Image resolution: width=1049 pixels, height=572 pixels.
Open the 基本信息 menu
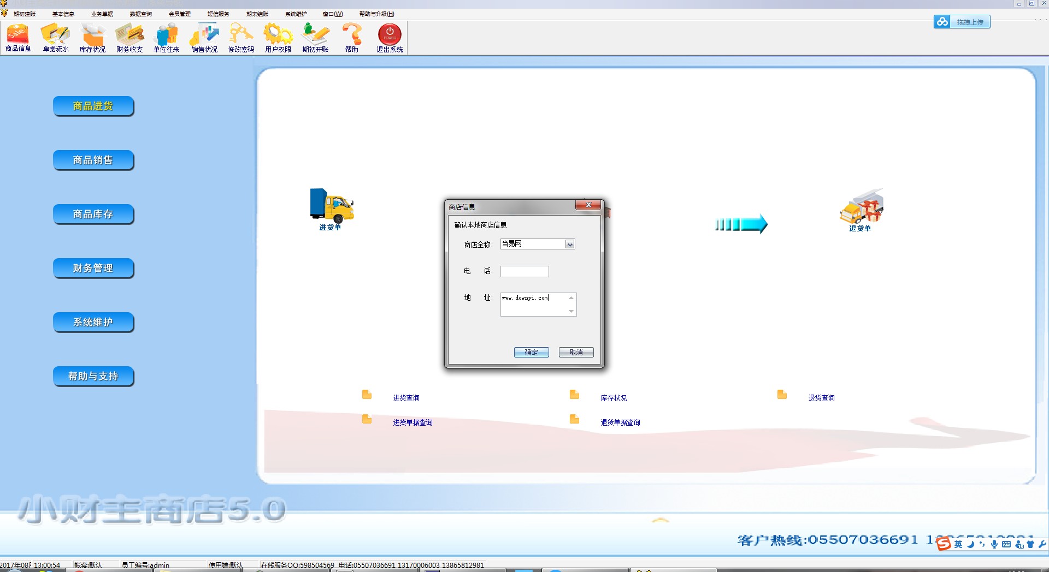(x=63, y=14)
